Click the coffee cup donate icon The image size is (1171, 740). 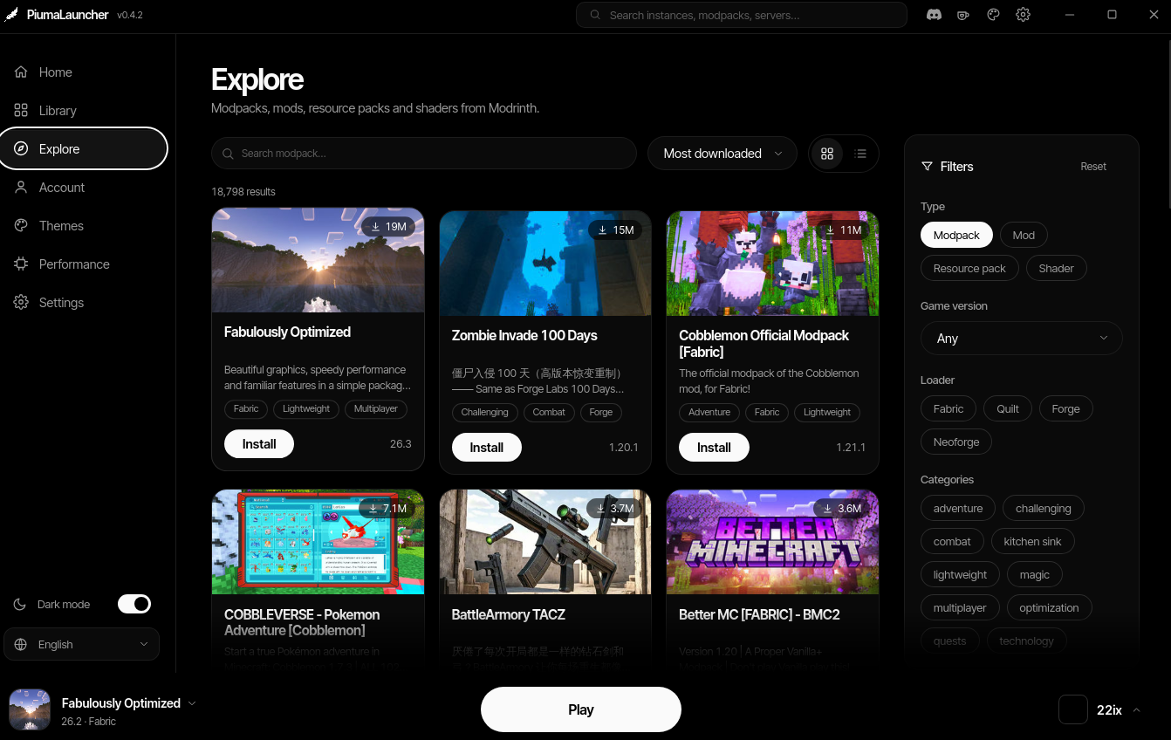pos(963,15)
